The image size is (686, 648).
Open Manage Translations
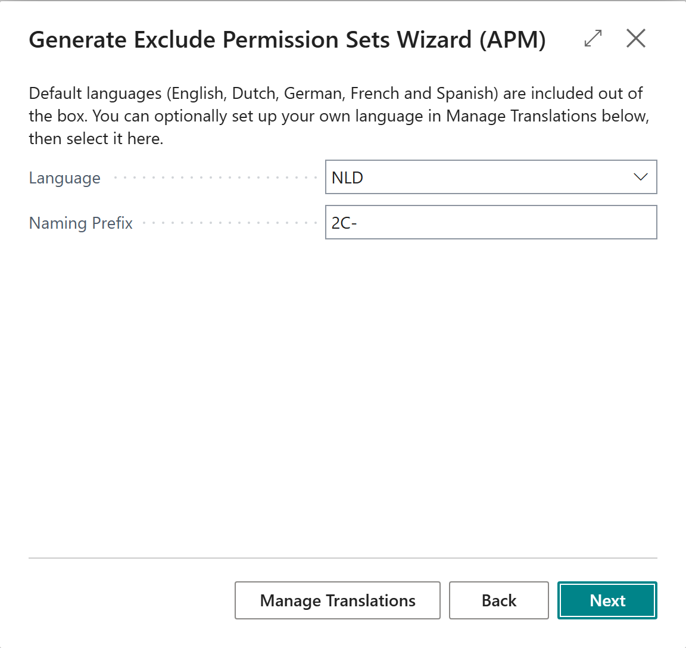click(x=337, y=600)
